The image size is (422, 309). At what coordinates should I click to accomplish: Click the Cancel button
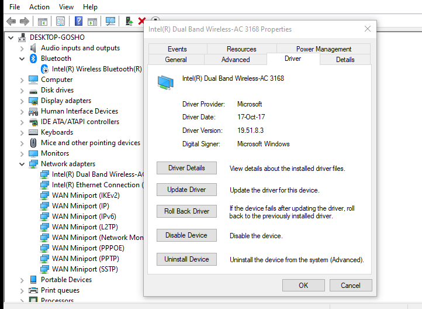351,285
